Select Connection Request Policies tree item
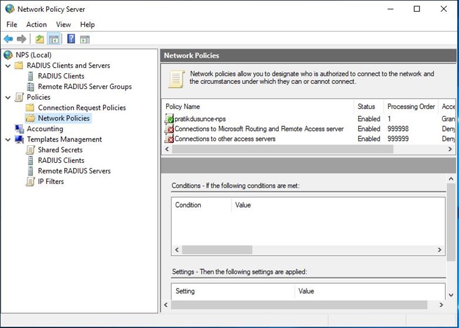This screenshot has height=328, width=459. (x=82, y=107)
